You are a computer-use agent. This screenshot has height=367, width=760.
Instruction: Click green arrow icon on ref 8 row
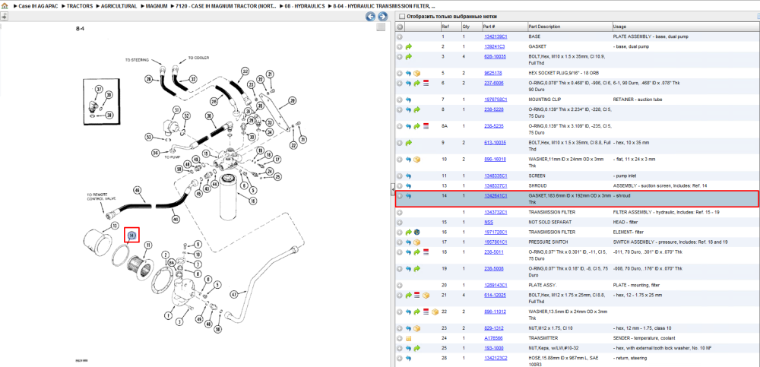pos(416,110)
